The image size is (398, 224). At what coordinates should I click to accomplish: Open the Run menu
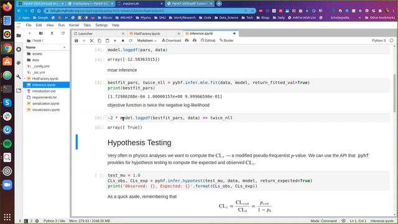pos(61,25)
